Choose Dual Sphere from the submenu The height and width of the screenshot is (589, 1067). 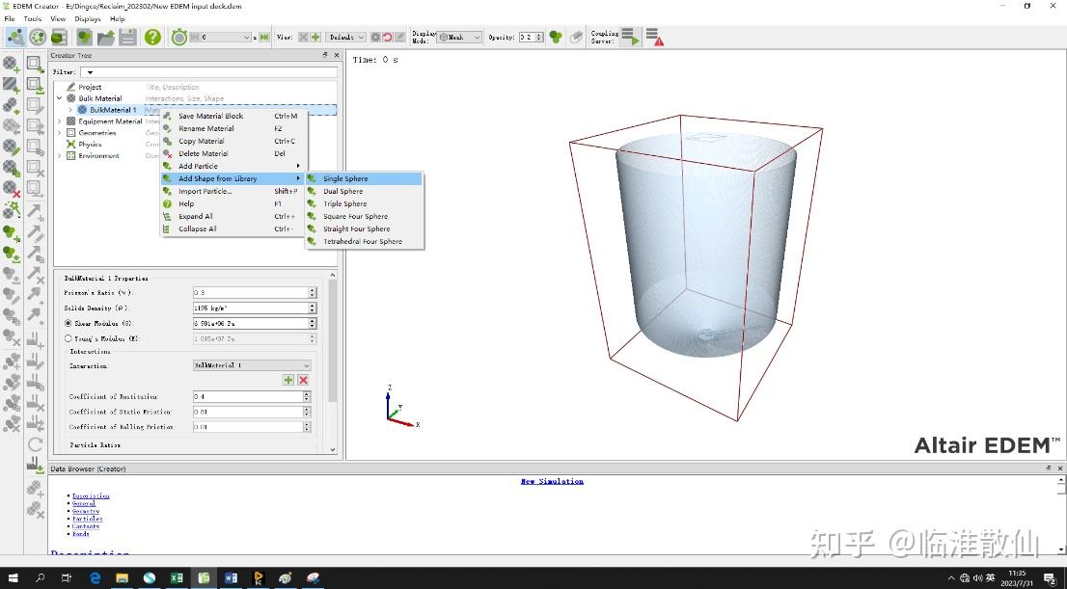[343, 191]
